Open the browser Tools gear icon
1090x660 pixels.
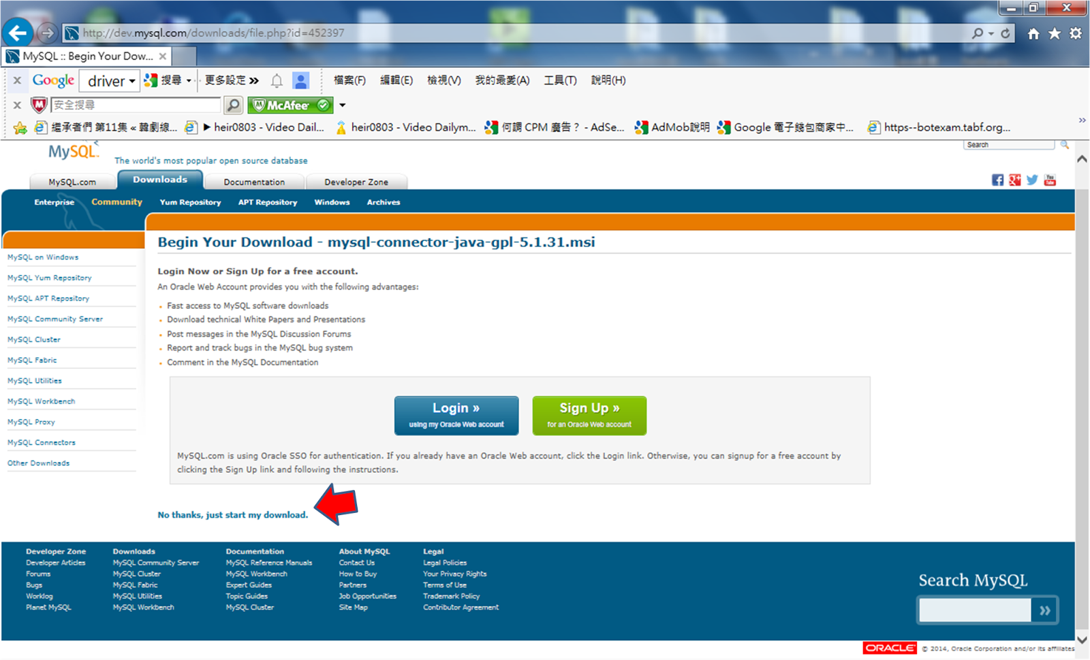click(1076, 33)
